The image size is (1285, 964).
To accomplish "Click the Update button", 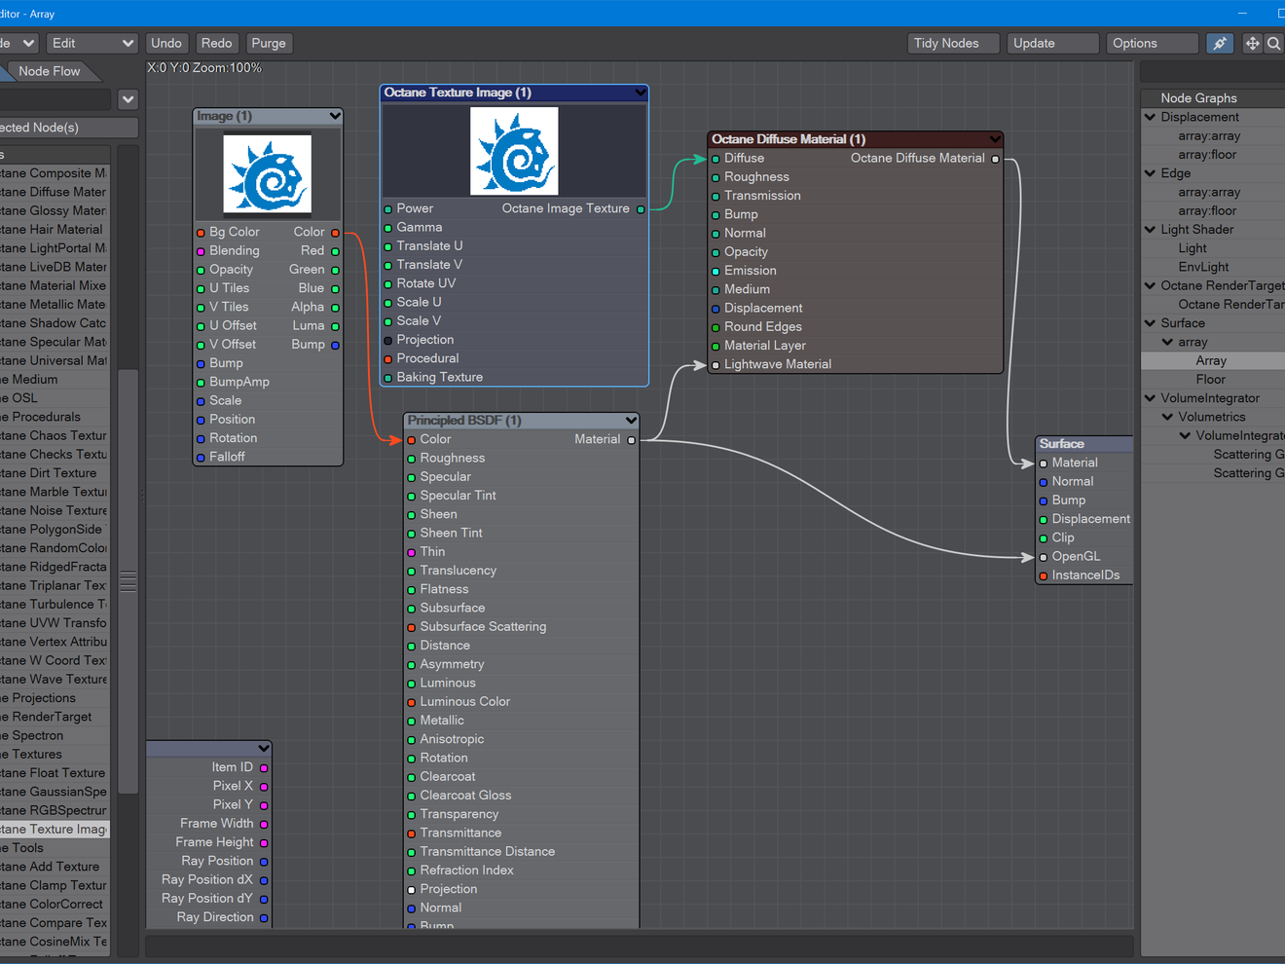I will 1051,43.
